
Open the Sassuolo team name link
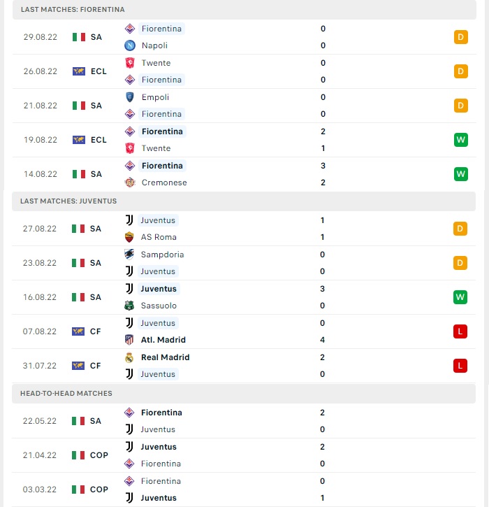coord(159,306)
